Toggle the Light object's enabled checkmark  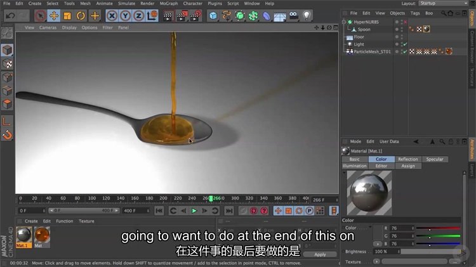(404, 44)
